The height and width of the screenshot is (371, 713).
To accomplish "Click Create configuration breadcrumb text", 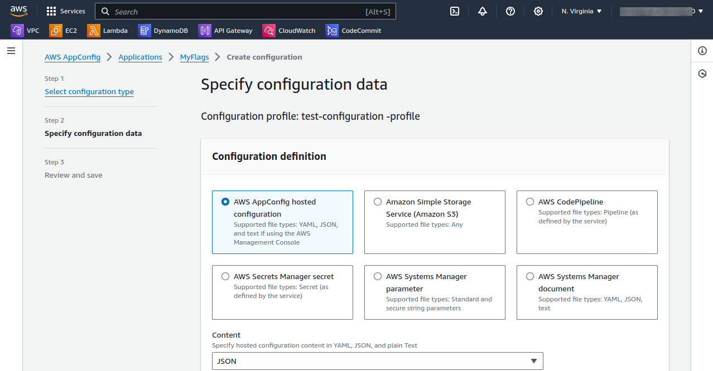I will pyautogui.click(x=264, y=57).
